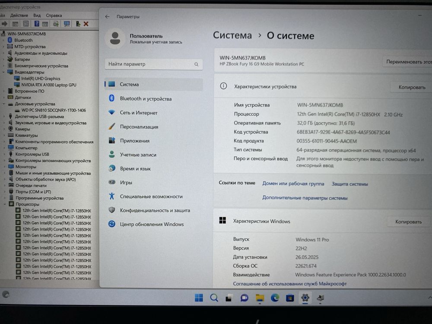Collapse the Дисковые устройства tree node
Screen dimensions: 432x324
[x=3, y=104]
